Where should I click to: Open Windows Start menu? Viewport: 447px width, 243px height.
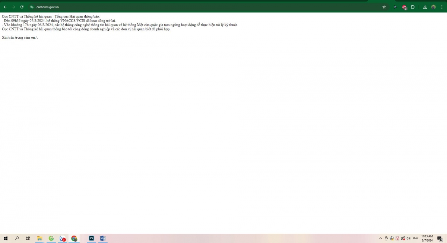pos(6,239)
